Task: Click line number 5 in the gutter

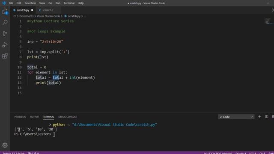Action: tap(21, 41)
